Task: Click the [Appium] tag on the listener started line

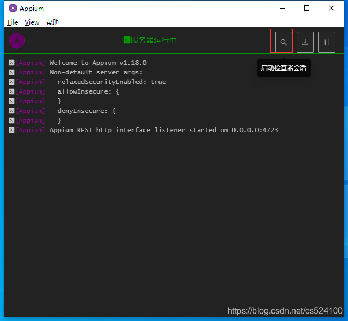Action: (31, 130)
